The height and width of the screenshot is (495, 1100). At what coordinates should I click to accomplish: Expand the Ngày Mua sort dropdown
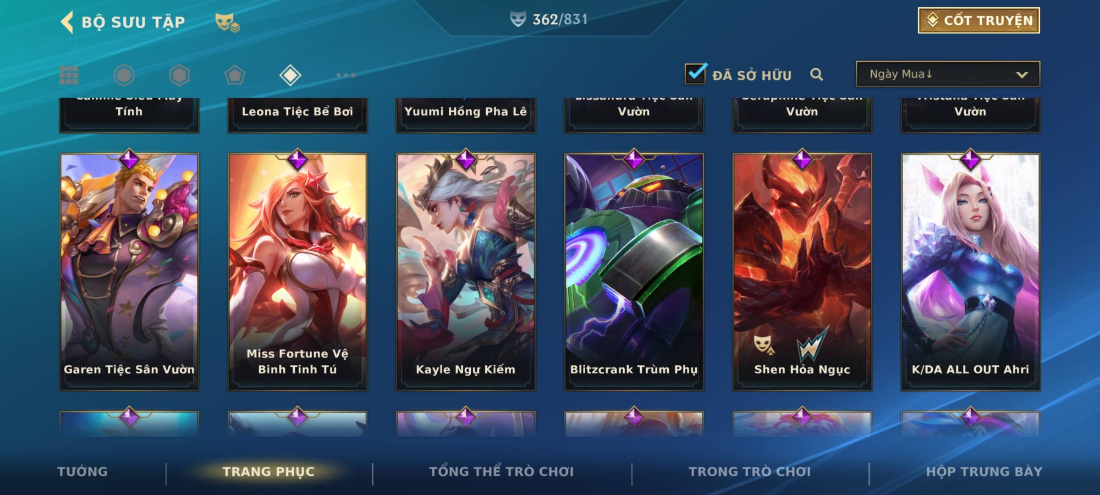pos(948,74)
